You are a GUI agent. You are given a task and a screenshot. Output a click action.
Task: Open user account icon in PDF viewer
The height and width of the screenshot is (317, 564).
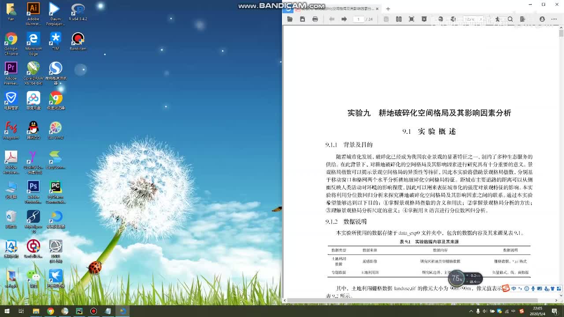pyautogui.click(x=542, y=19)
